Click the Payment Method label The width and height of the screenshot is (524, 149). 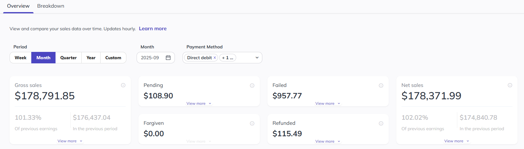pyautogui.click(x=205, y=47)
